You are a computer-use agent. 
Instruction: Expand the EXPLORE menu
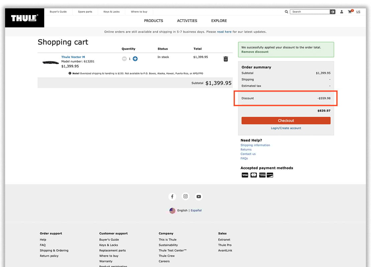click(219, 21)
